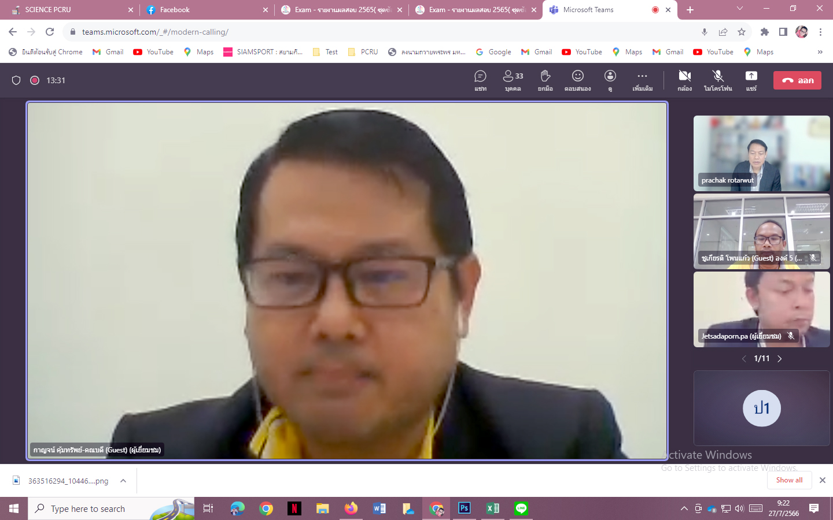Screen dimensions: 833x520
Task: Go to next participant page
Action: (x=780, y=359)
